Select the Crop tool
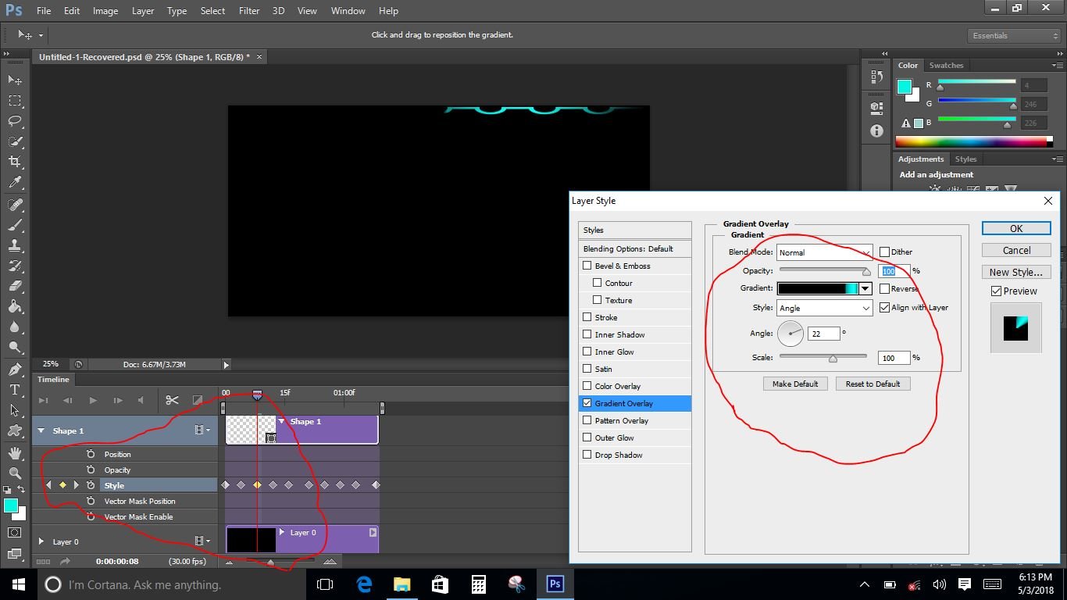The image size is (1067, 600). tap(15, 161)
